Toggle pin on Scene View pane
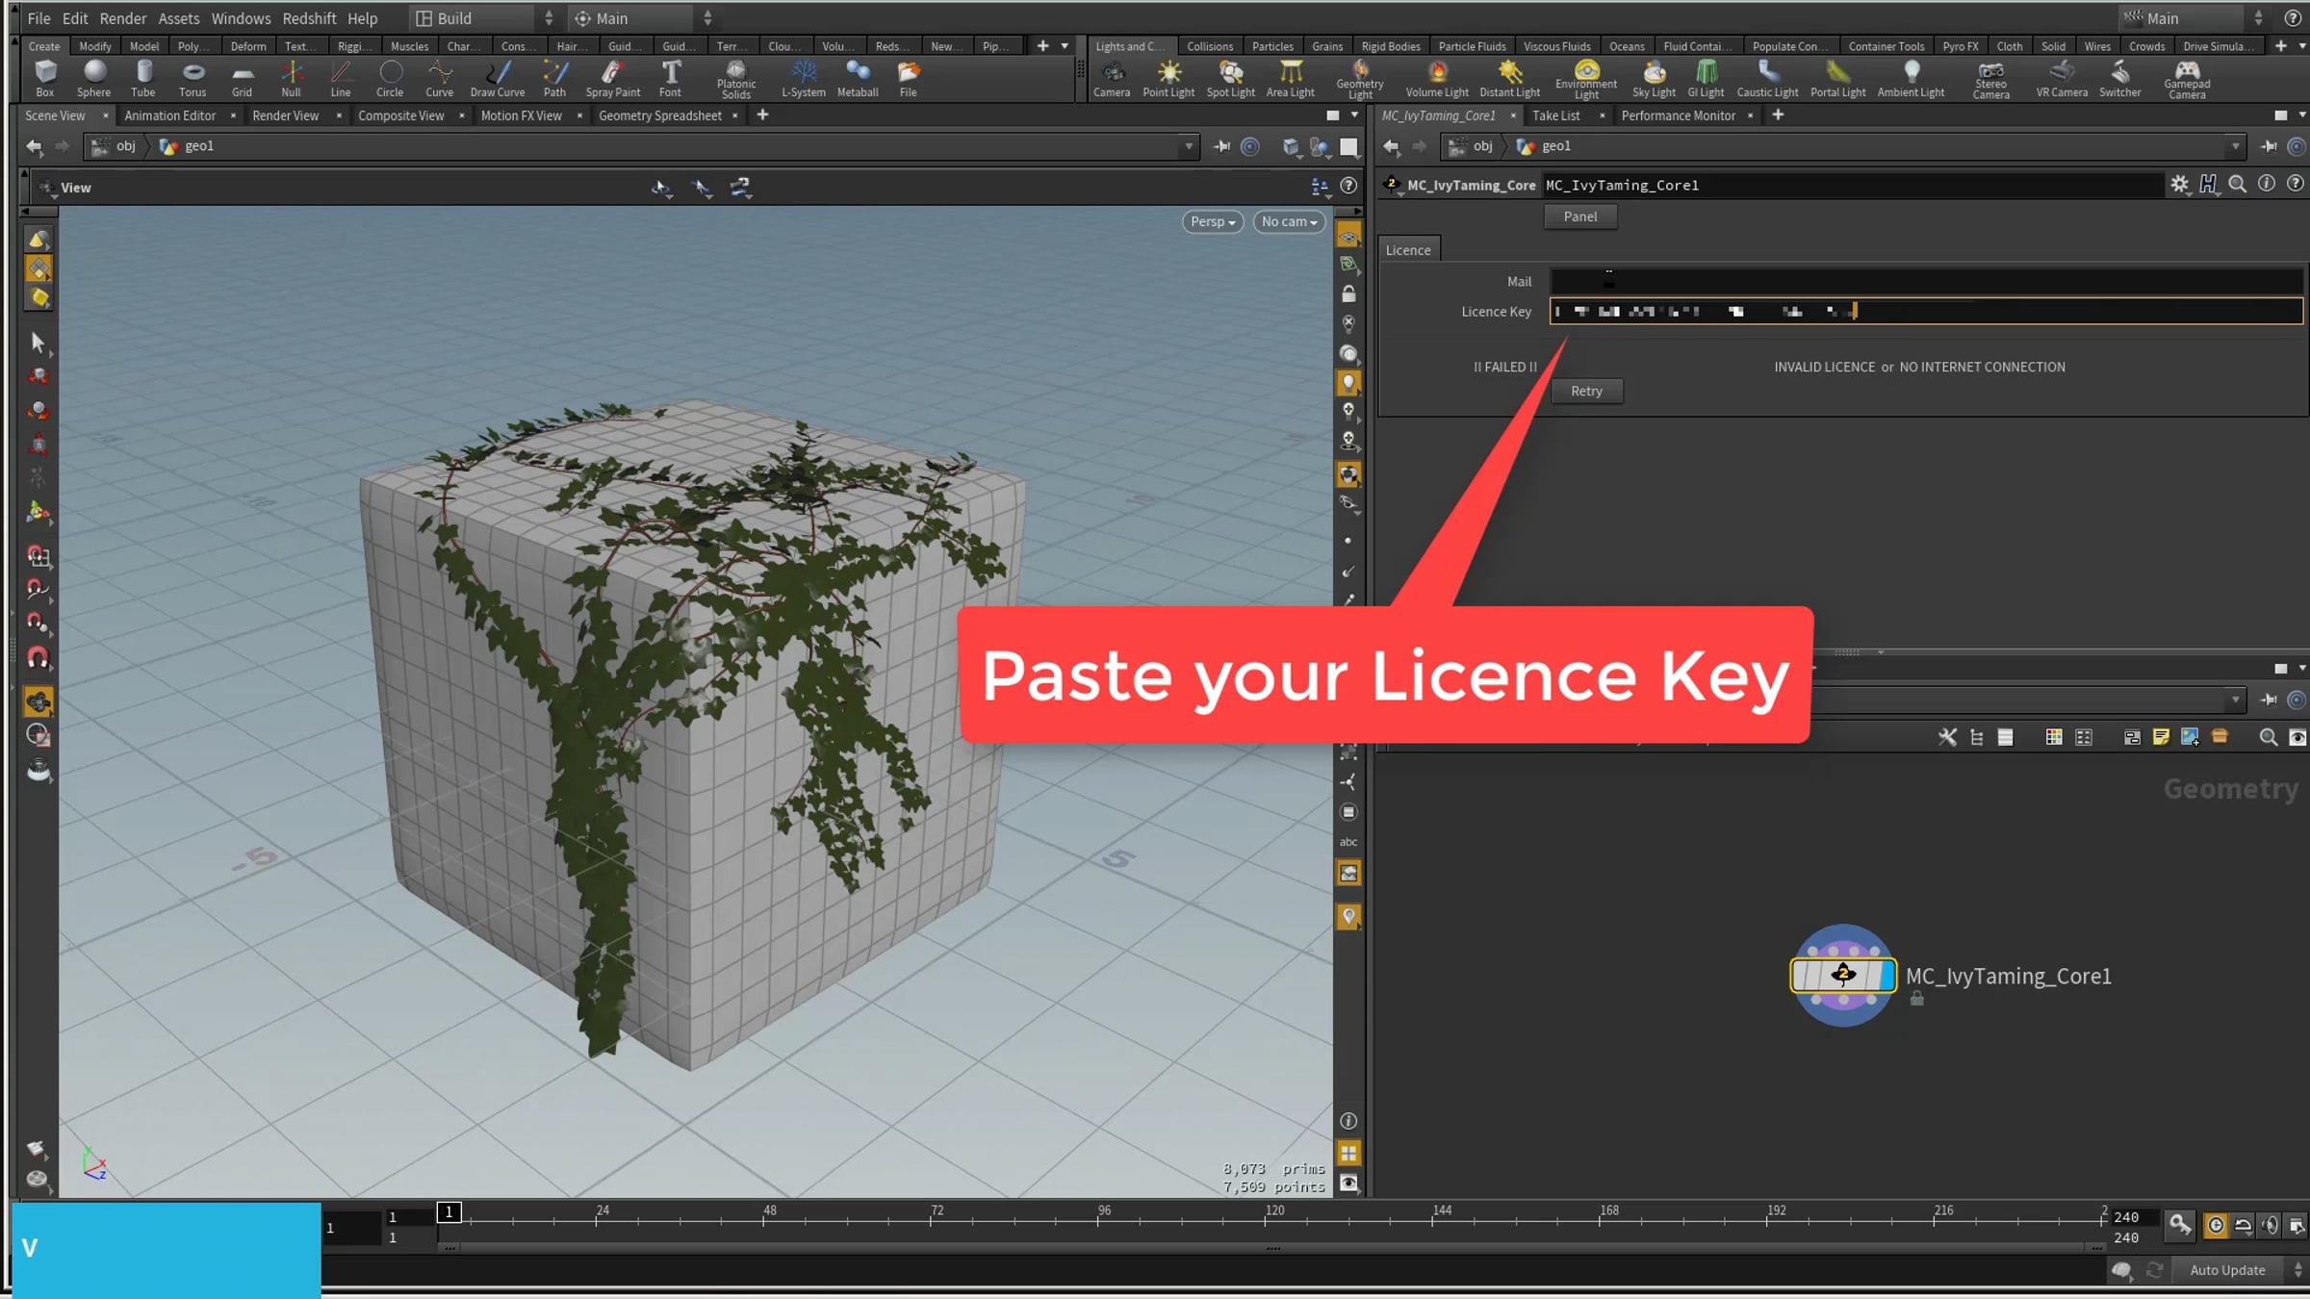This screenshot has height=1299, width=2310. click(1222, 146)
